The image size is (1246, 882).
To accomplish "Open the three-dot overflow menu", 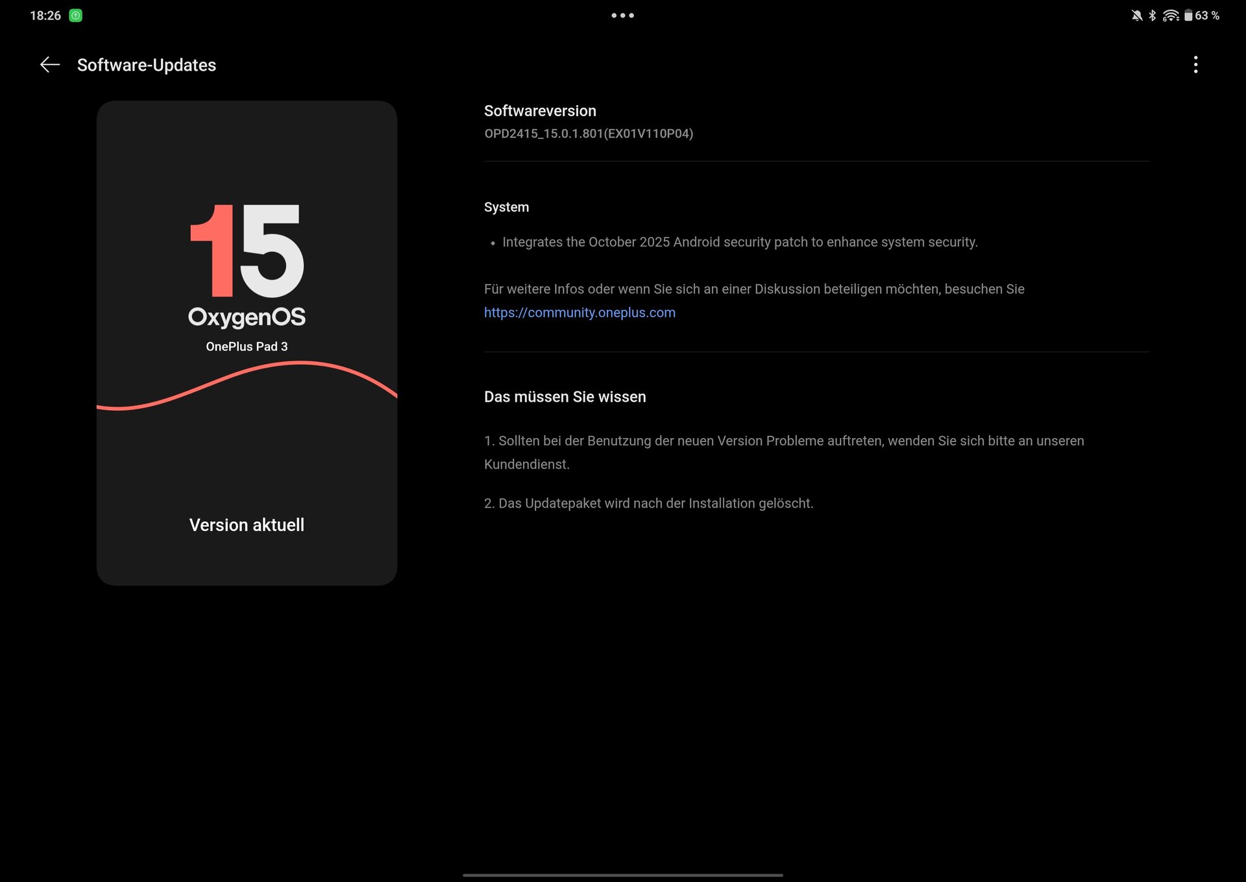I will (1195, 64).
